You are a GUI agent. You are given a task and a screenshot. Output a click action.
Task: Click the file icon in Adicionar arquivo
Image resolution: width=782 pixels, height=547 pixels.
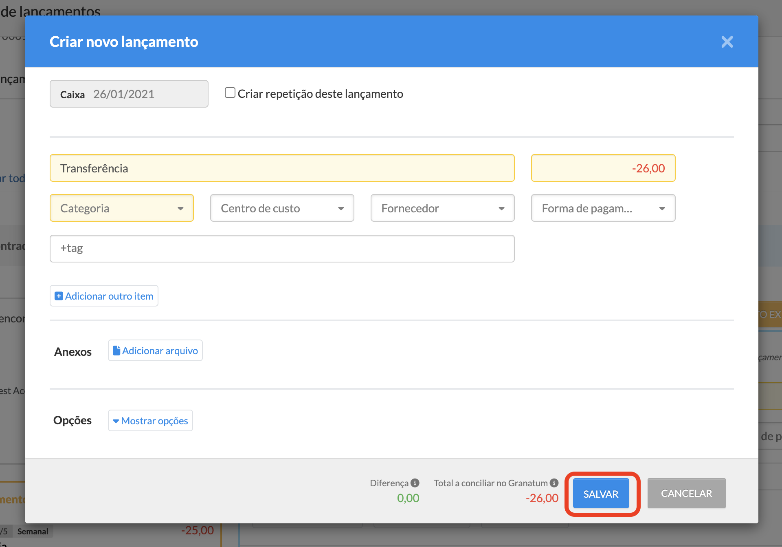pos(116,351)
